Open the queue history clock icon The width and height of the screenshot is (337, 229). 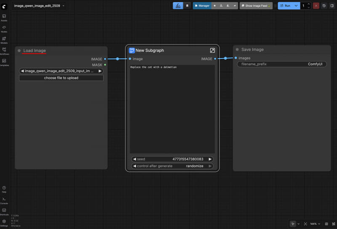click(324, 6)
